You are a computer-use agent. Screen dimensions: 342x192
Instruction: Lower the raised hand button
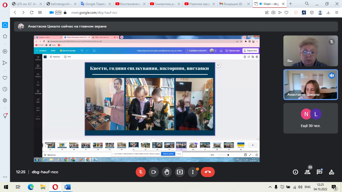pos(167,172)
